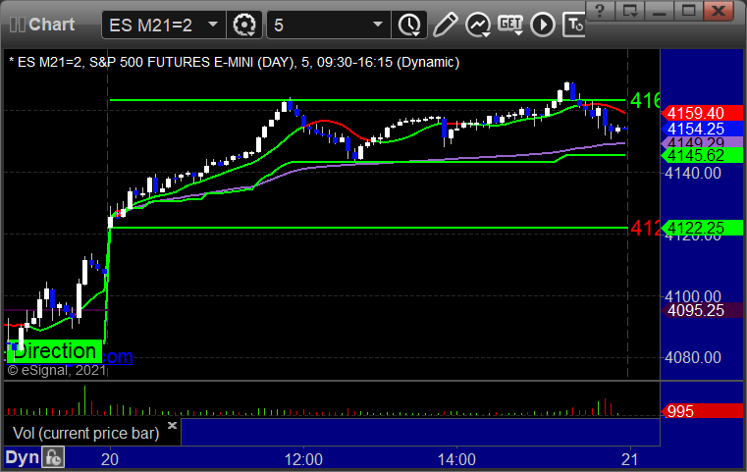
Task: Click the 21 date axis label
Action: point(630,459)
